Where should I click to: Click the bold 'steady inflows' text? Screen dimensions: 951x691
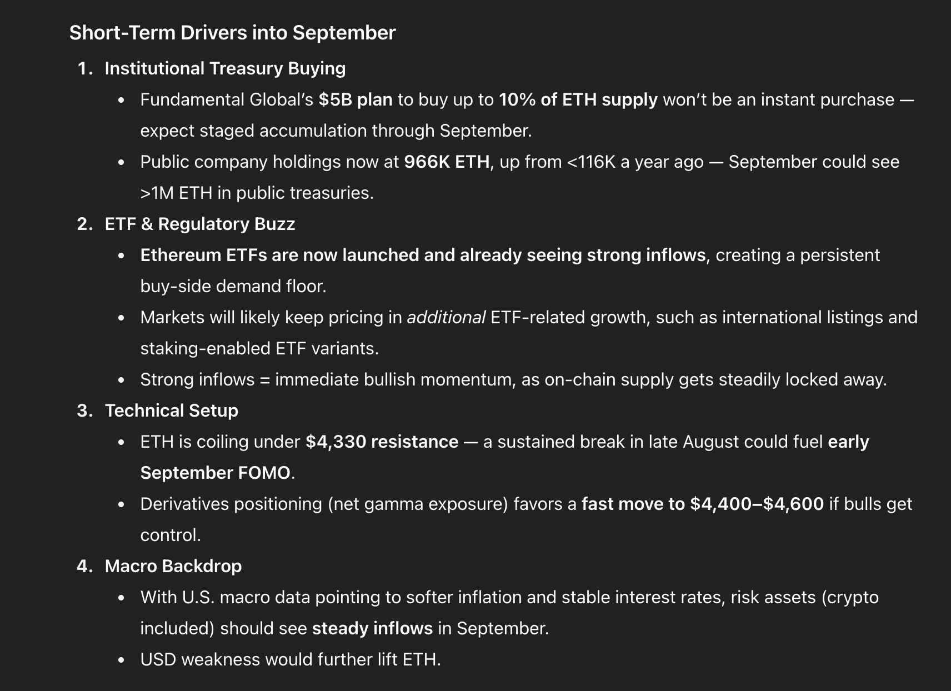[x=372, y=628]
